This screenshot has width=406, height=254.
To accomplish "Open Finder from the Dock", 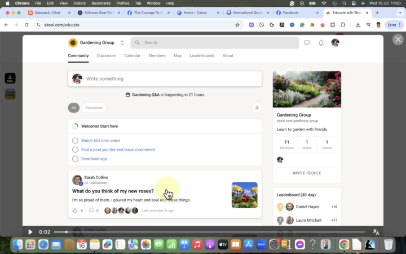I will pos(18,244).
